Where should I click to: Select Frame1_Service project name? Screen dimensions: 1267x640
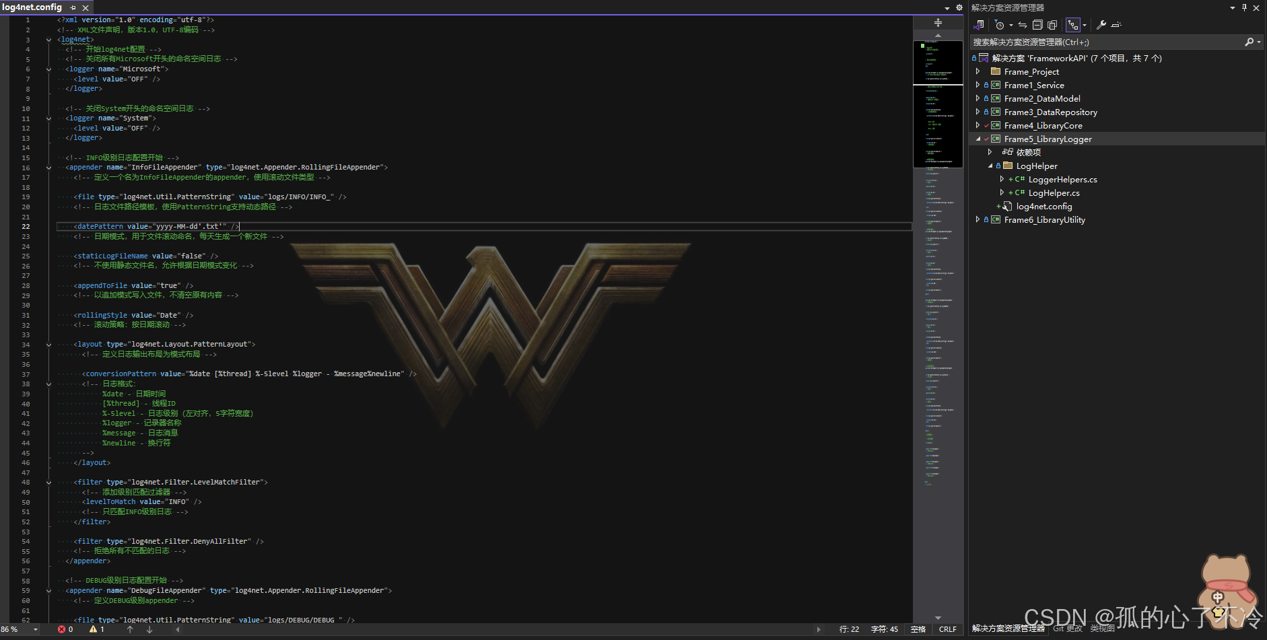tap(1034, 85)
